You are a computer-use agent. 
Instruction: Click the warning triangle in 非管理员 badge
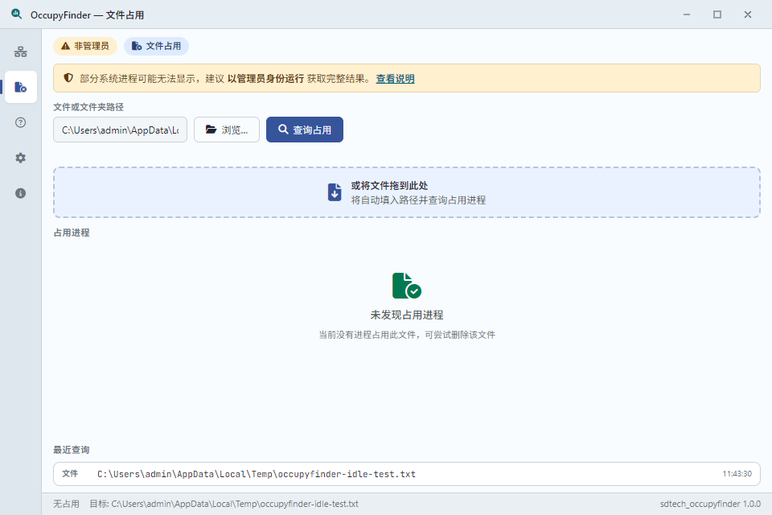[65, 46]
